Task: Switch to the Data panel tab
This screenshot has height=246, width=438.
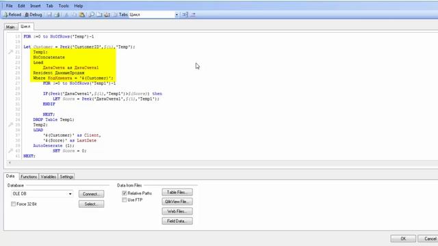Action: click(10, 176)
